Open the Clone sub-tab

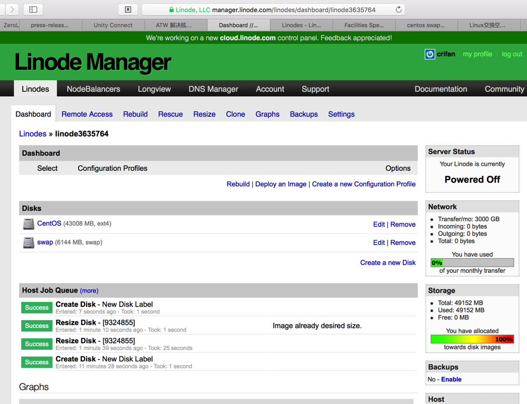pos(235,114)
